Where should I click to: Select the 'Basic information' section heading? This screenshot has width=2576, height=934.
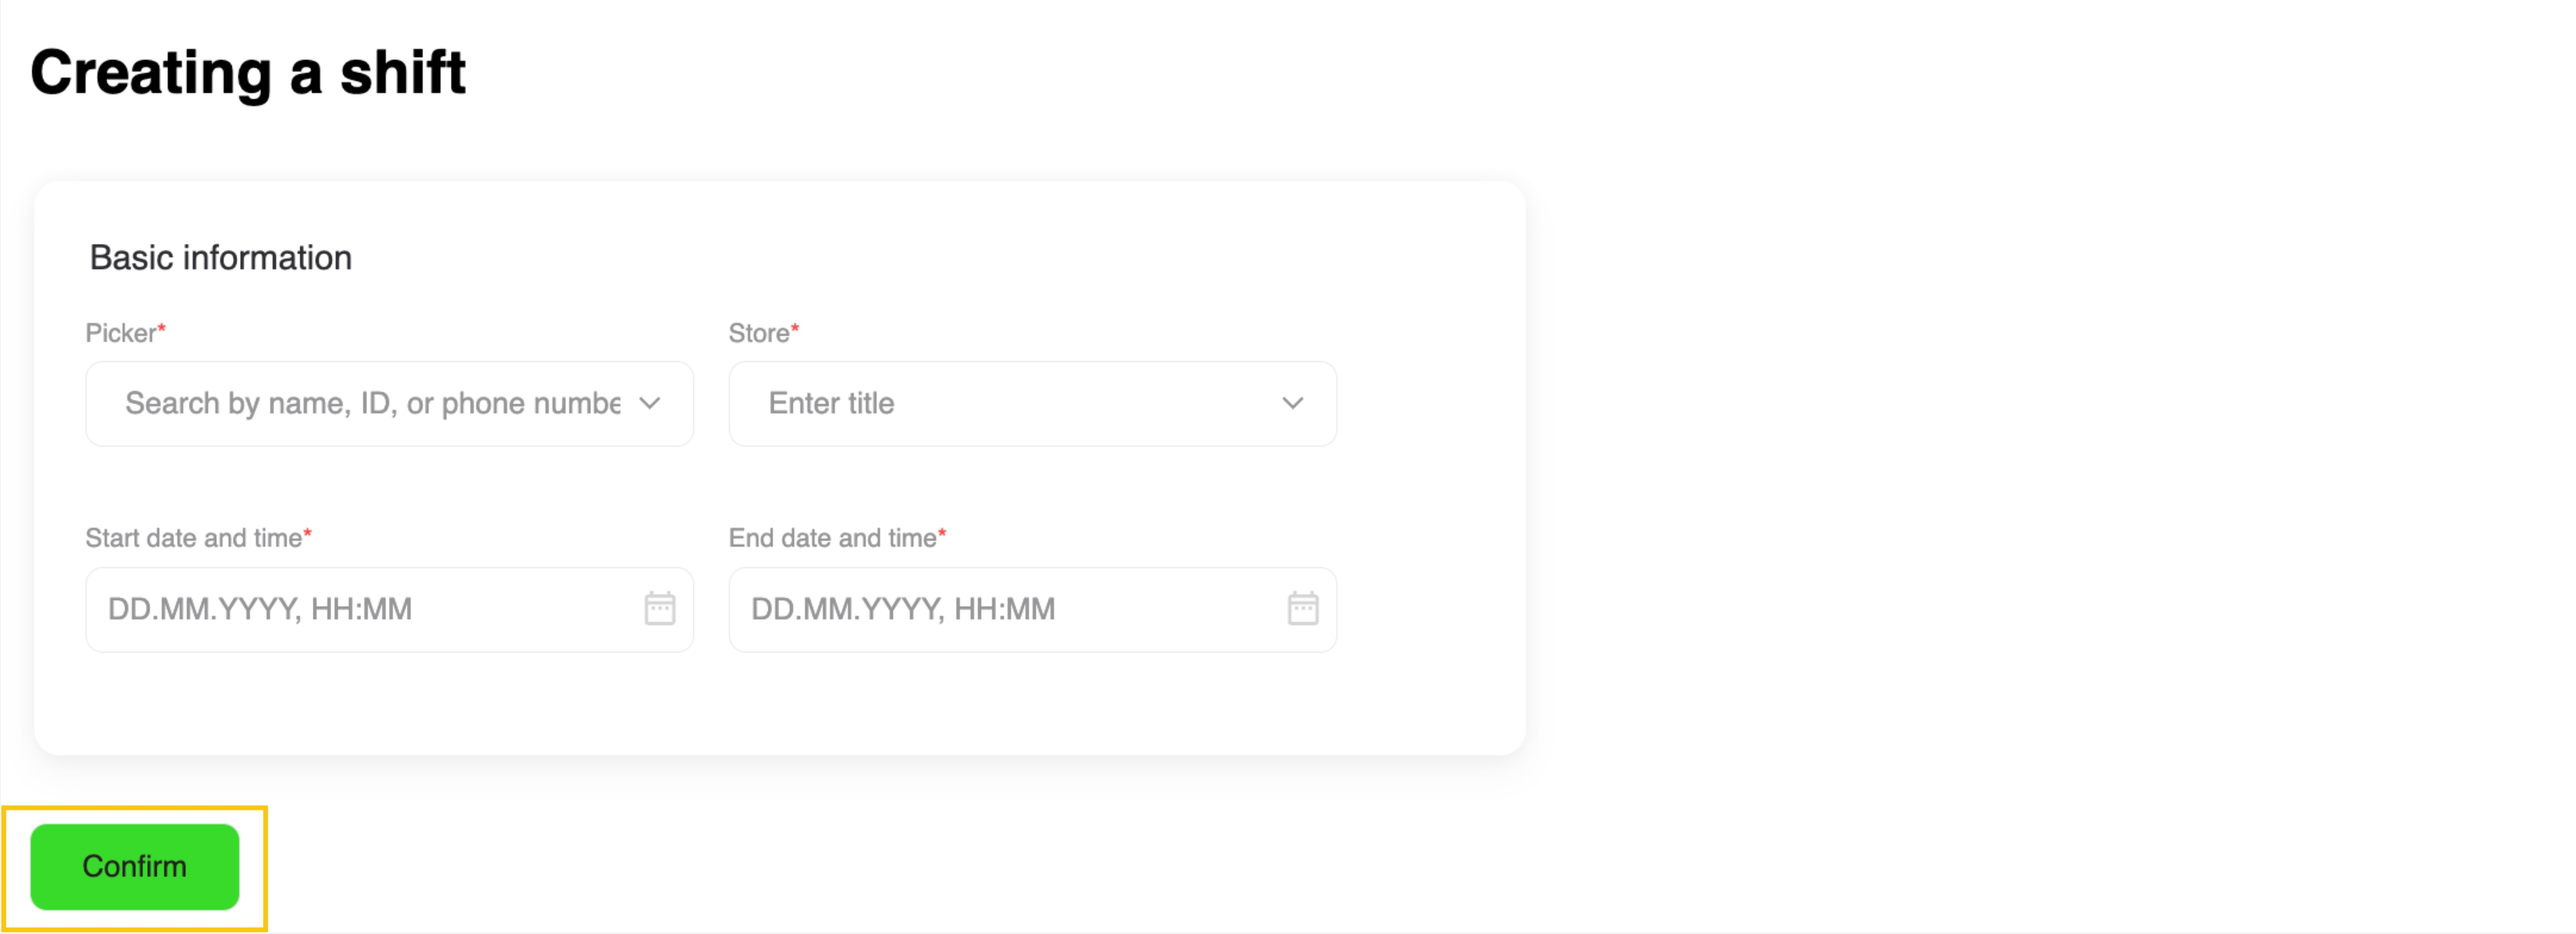click(220, 258)
